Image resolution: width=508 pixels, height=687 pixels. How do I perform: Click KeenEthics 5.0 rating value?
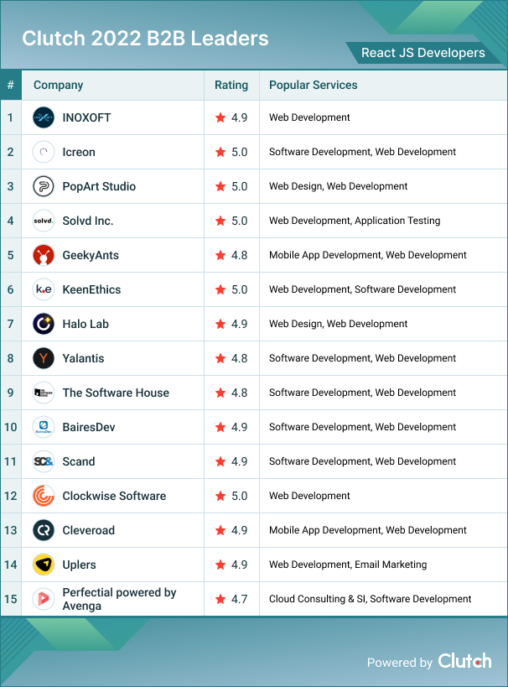pos(240,289)
